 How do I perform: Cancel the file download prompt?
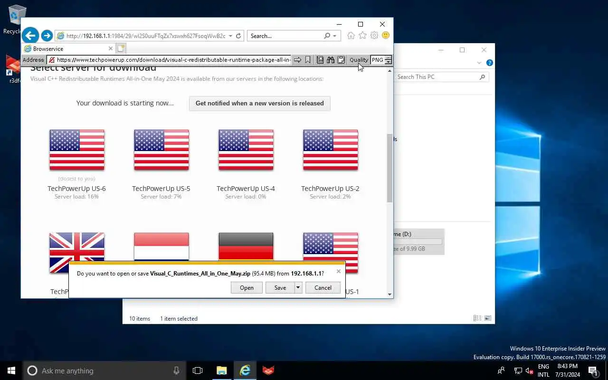point(323,287)
